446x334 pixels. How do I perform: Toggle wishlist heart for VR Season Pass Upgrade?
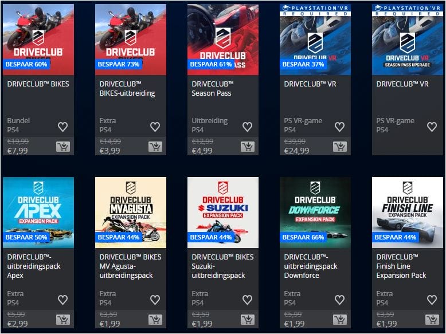pos(432,127)
